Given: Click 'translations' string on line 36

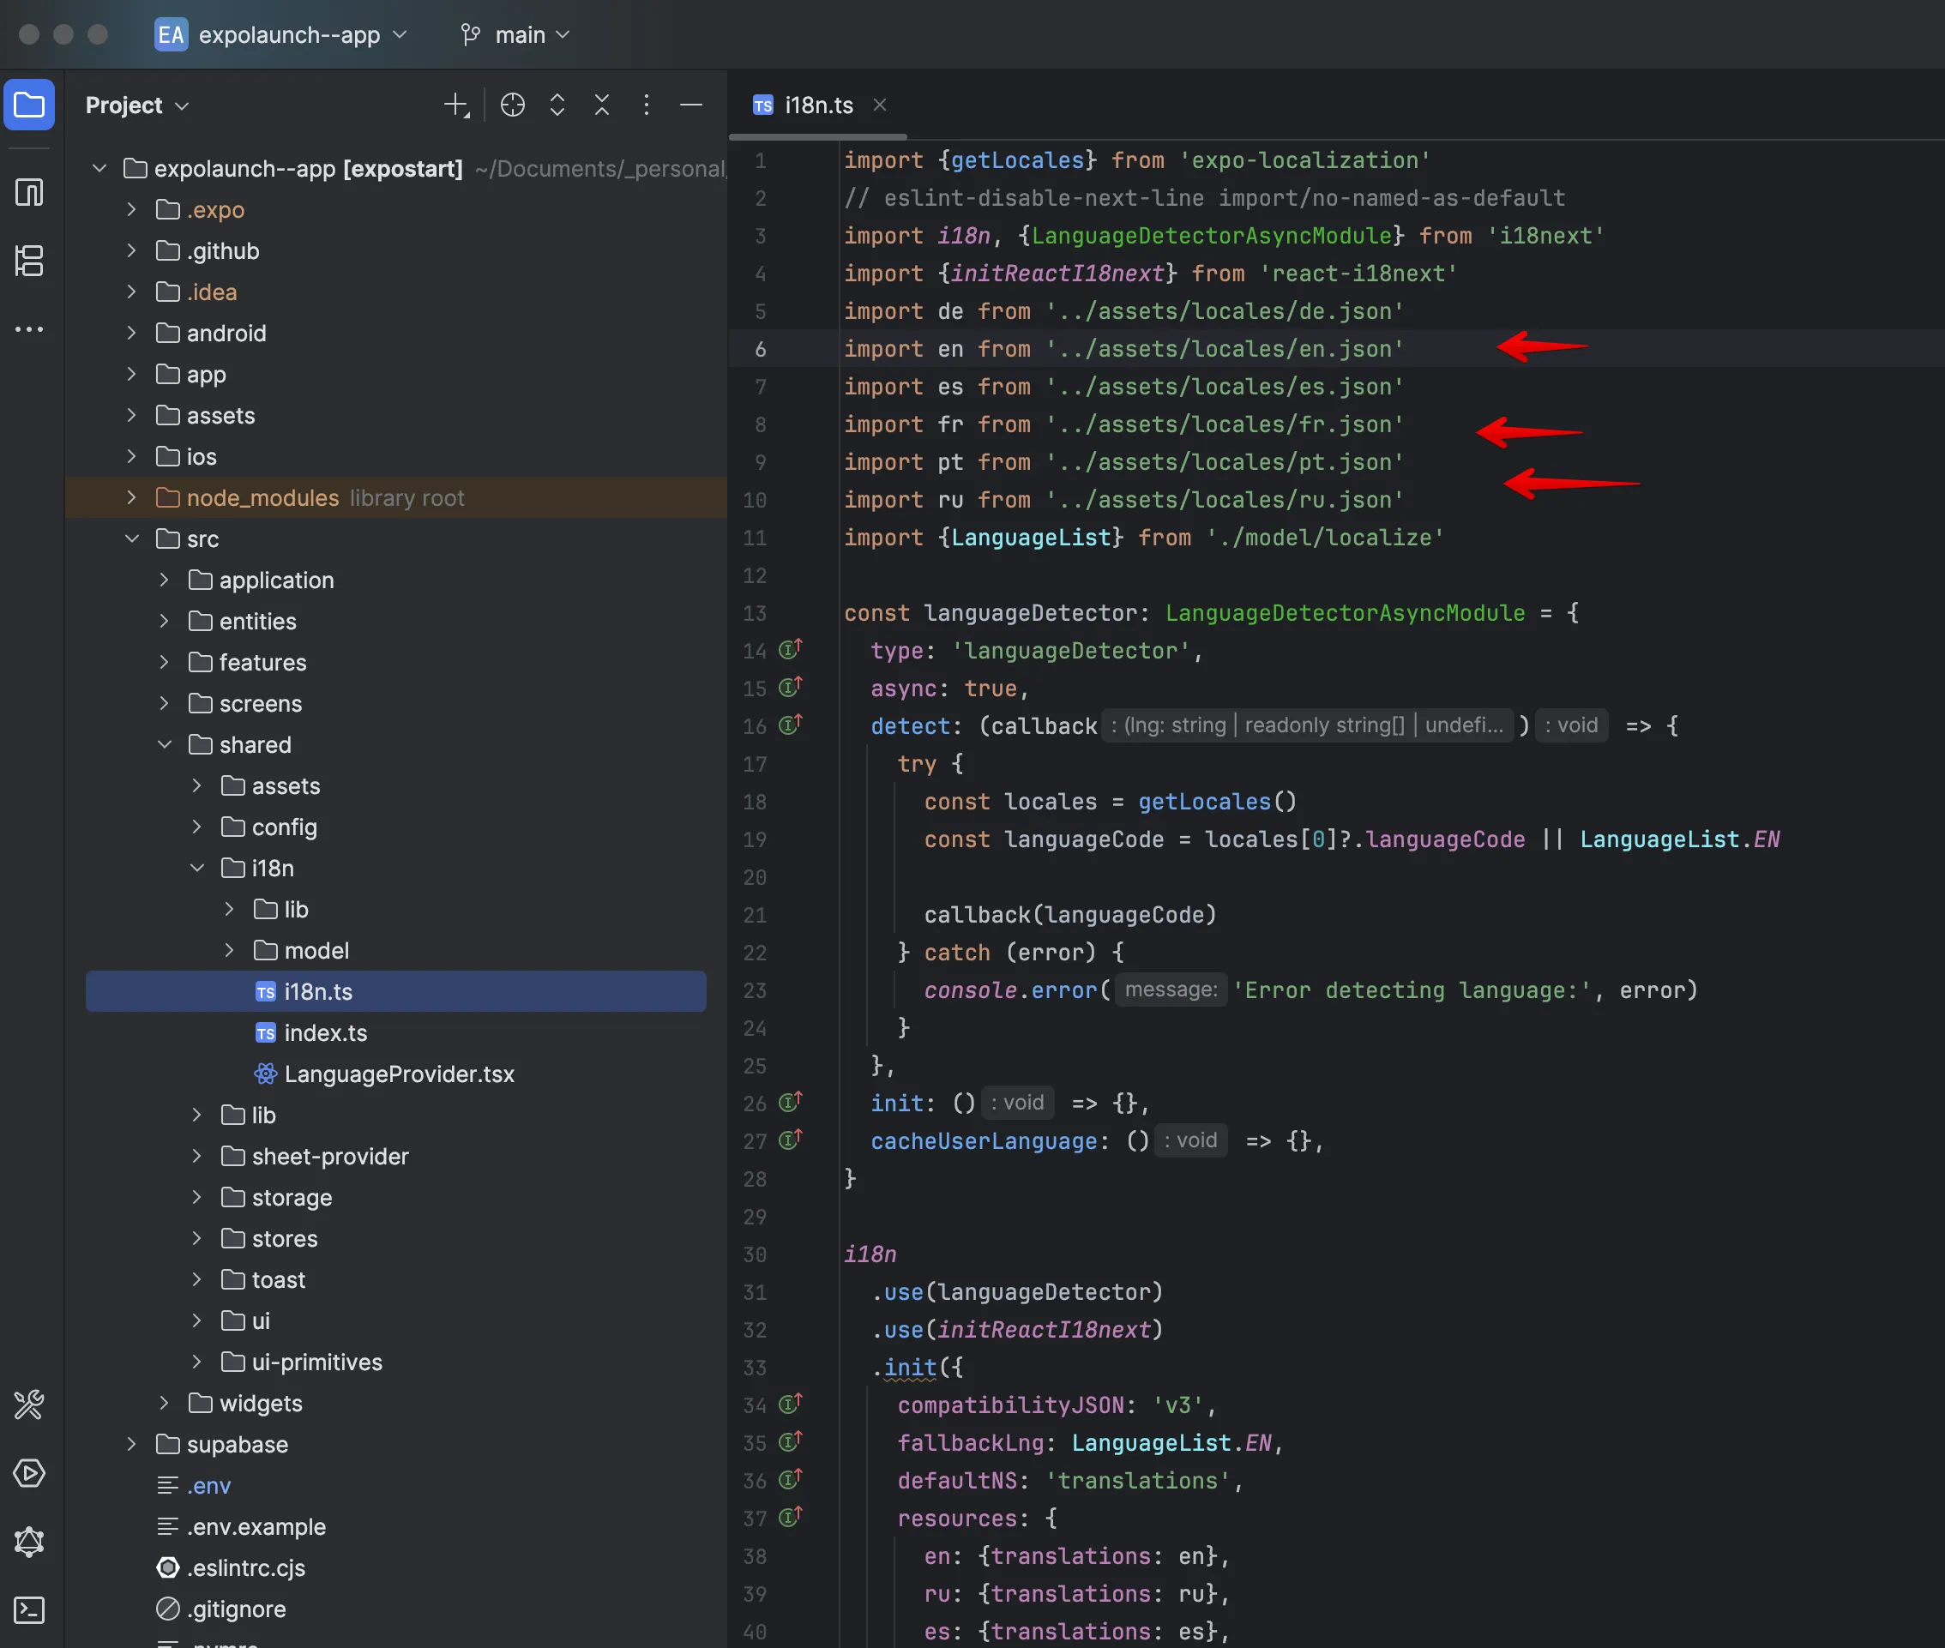Looking at the screenshot, I should (x=1138, y=1480).
